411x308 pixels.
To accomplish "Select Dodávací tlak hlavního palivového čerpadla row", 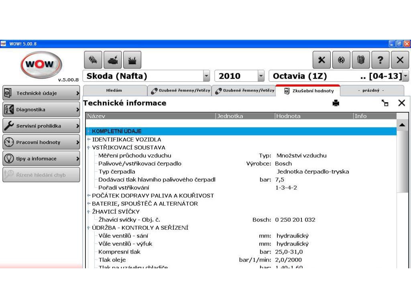I will tap(241, 180).
